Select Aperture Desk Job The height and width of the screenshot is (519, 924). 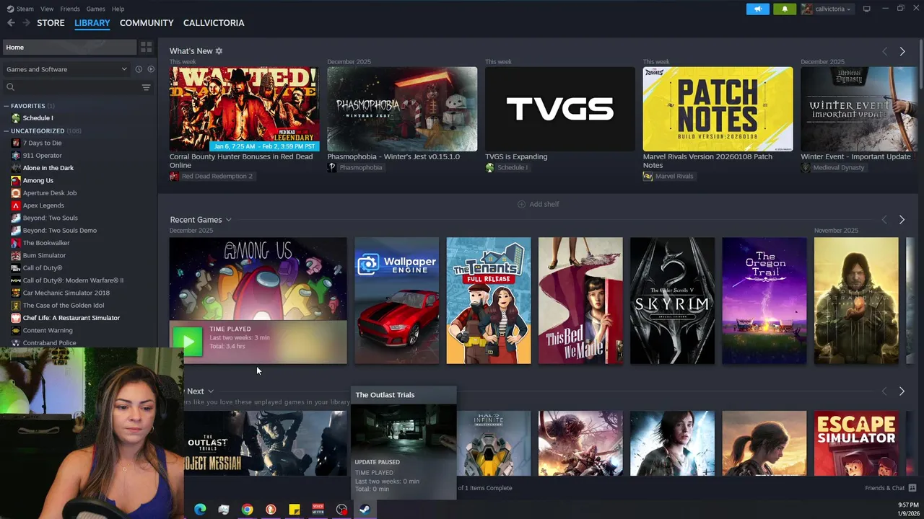point(50,193)
